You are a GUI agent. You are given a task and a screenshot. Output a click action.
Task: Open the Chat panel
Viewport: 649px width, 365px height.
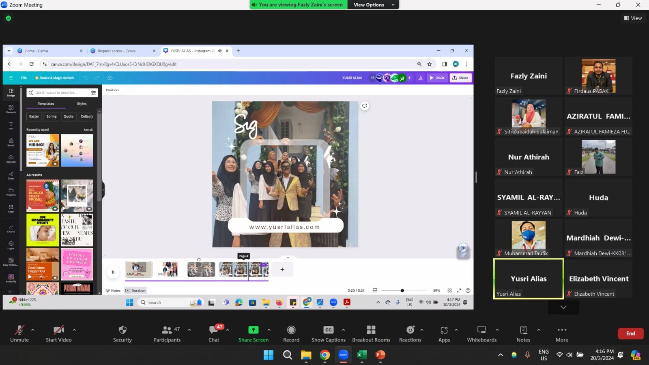point(214,330)
